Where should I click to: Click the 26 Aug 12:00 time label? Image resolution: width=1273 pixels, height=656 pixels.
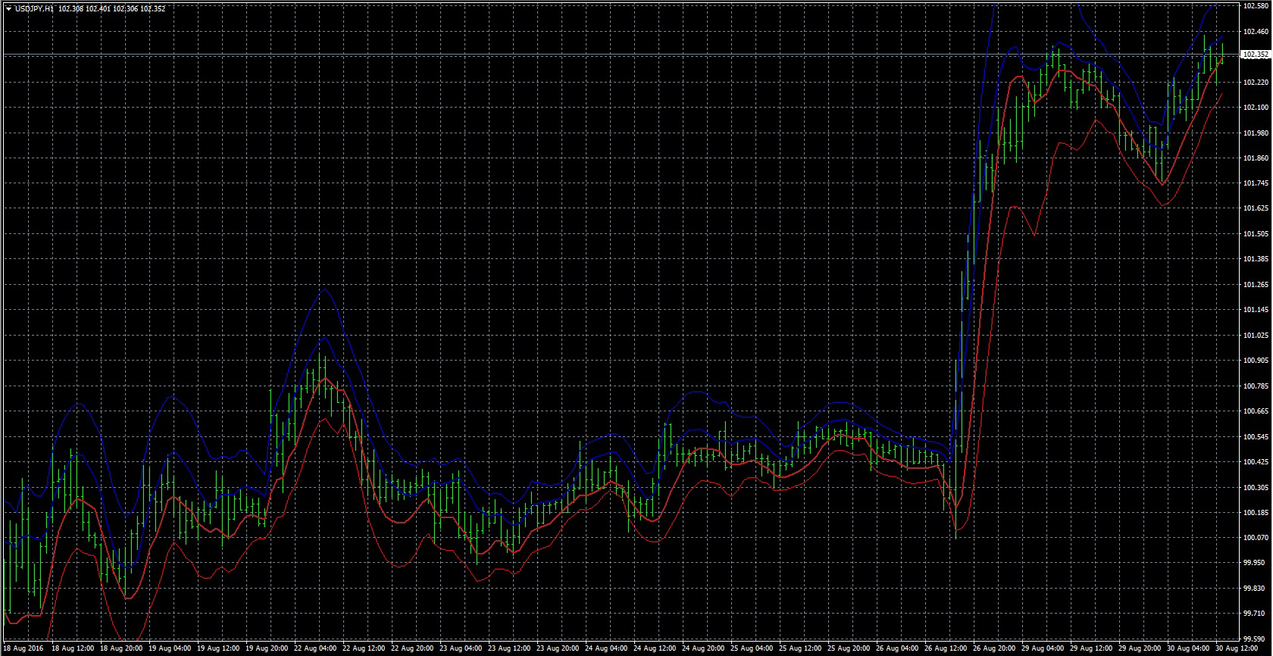[945, 649]
